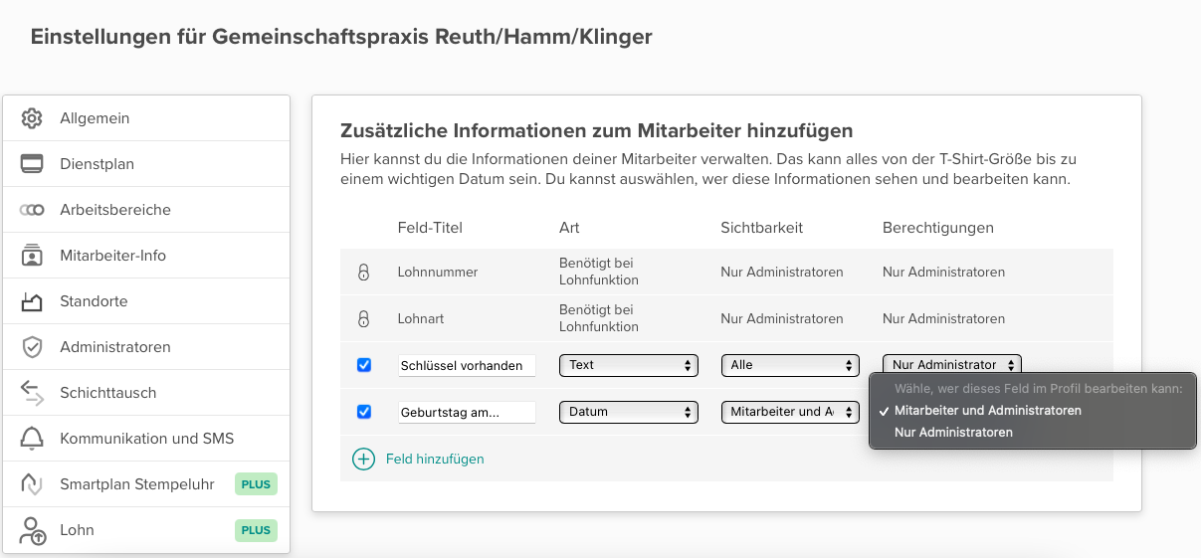Open Schichttausch settings

(x=146, y=393)
